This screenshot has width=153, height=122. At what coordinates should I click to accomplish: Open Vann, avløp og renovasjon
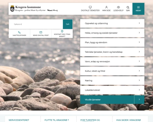[x=112, y=61]
